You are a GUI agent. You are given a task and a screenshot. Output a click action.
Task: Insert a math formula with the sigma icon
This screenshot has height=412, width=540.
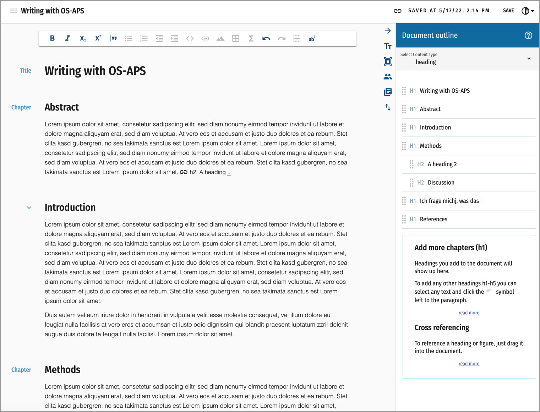(x=251, y=38)
